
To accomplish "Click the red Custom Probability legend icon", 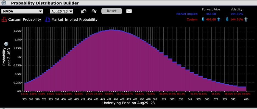I will pos(4,19).
